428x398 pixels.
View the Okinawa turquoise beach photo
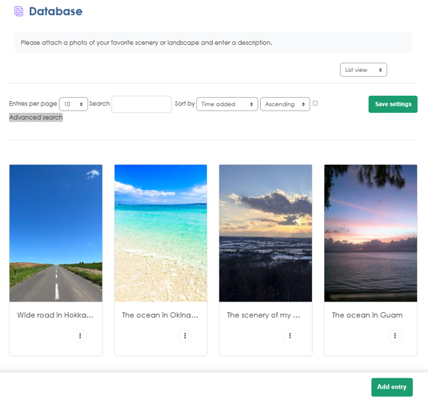click(x=161, y=233)
